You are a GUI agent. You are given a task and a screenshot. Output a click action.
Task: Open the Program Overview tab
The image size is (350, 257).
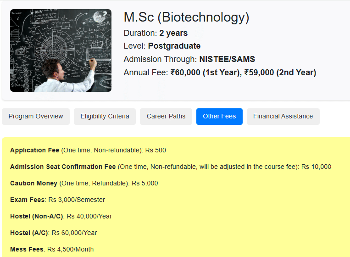click(36, 116)
